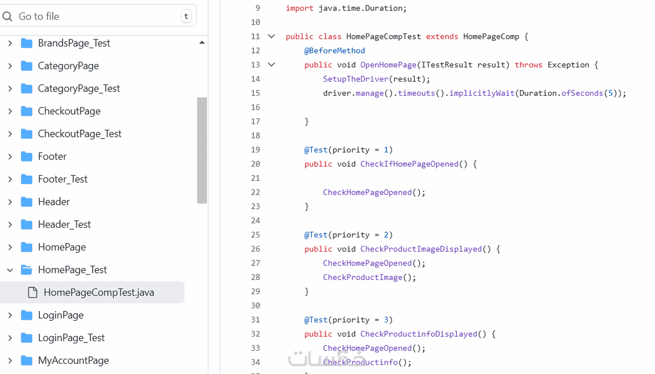
Task: Open the CategoryPage folder name
Action: coord(68,66)
